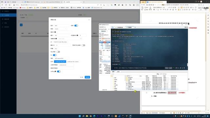Open a new browser tab with plus

[x=84, y=2]
